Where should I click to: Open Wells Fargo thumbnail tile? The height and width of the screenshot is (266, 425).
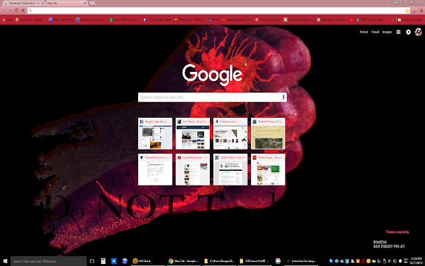268,170
